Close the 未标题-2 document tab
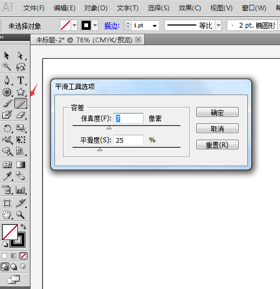This screenshot has width=280, height=289. point(138,40)
